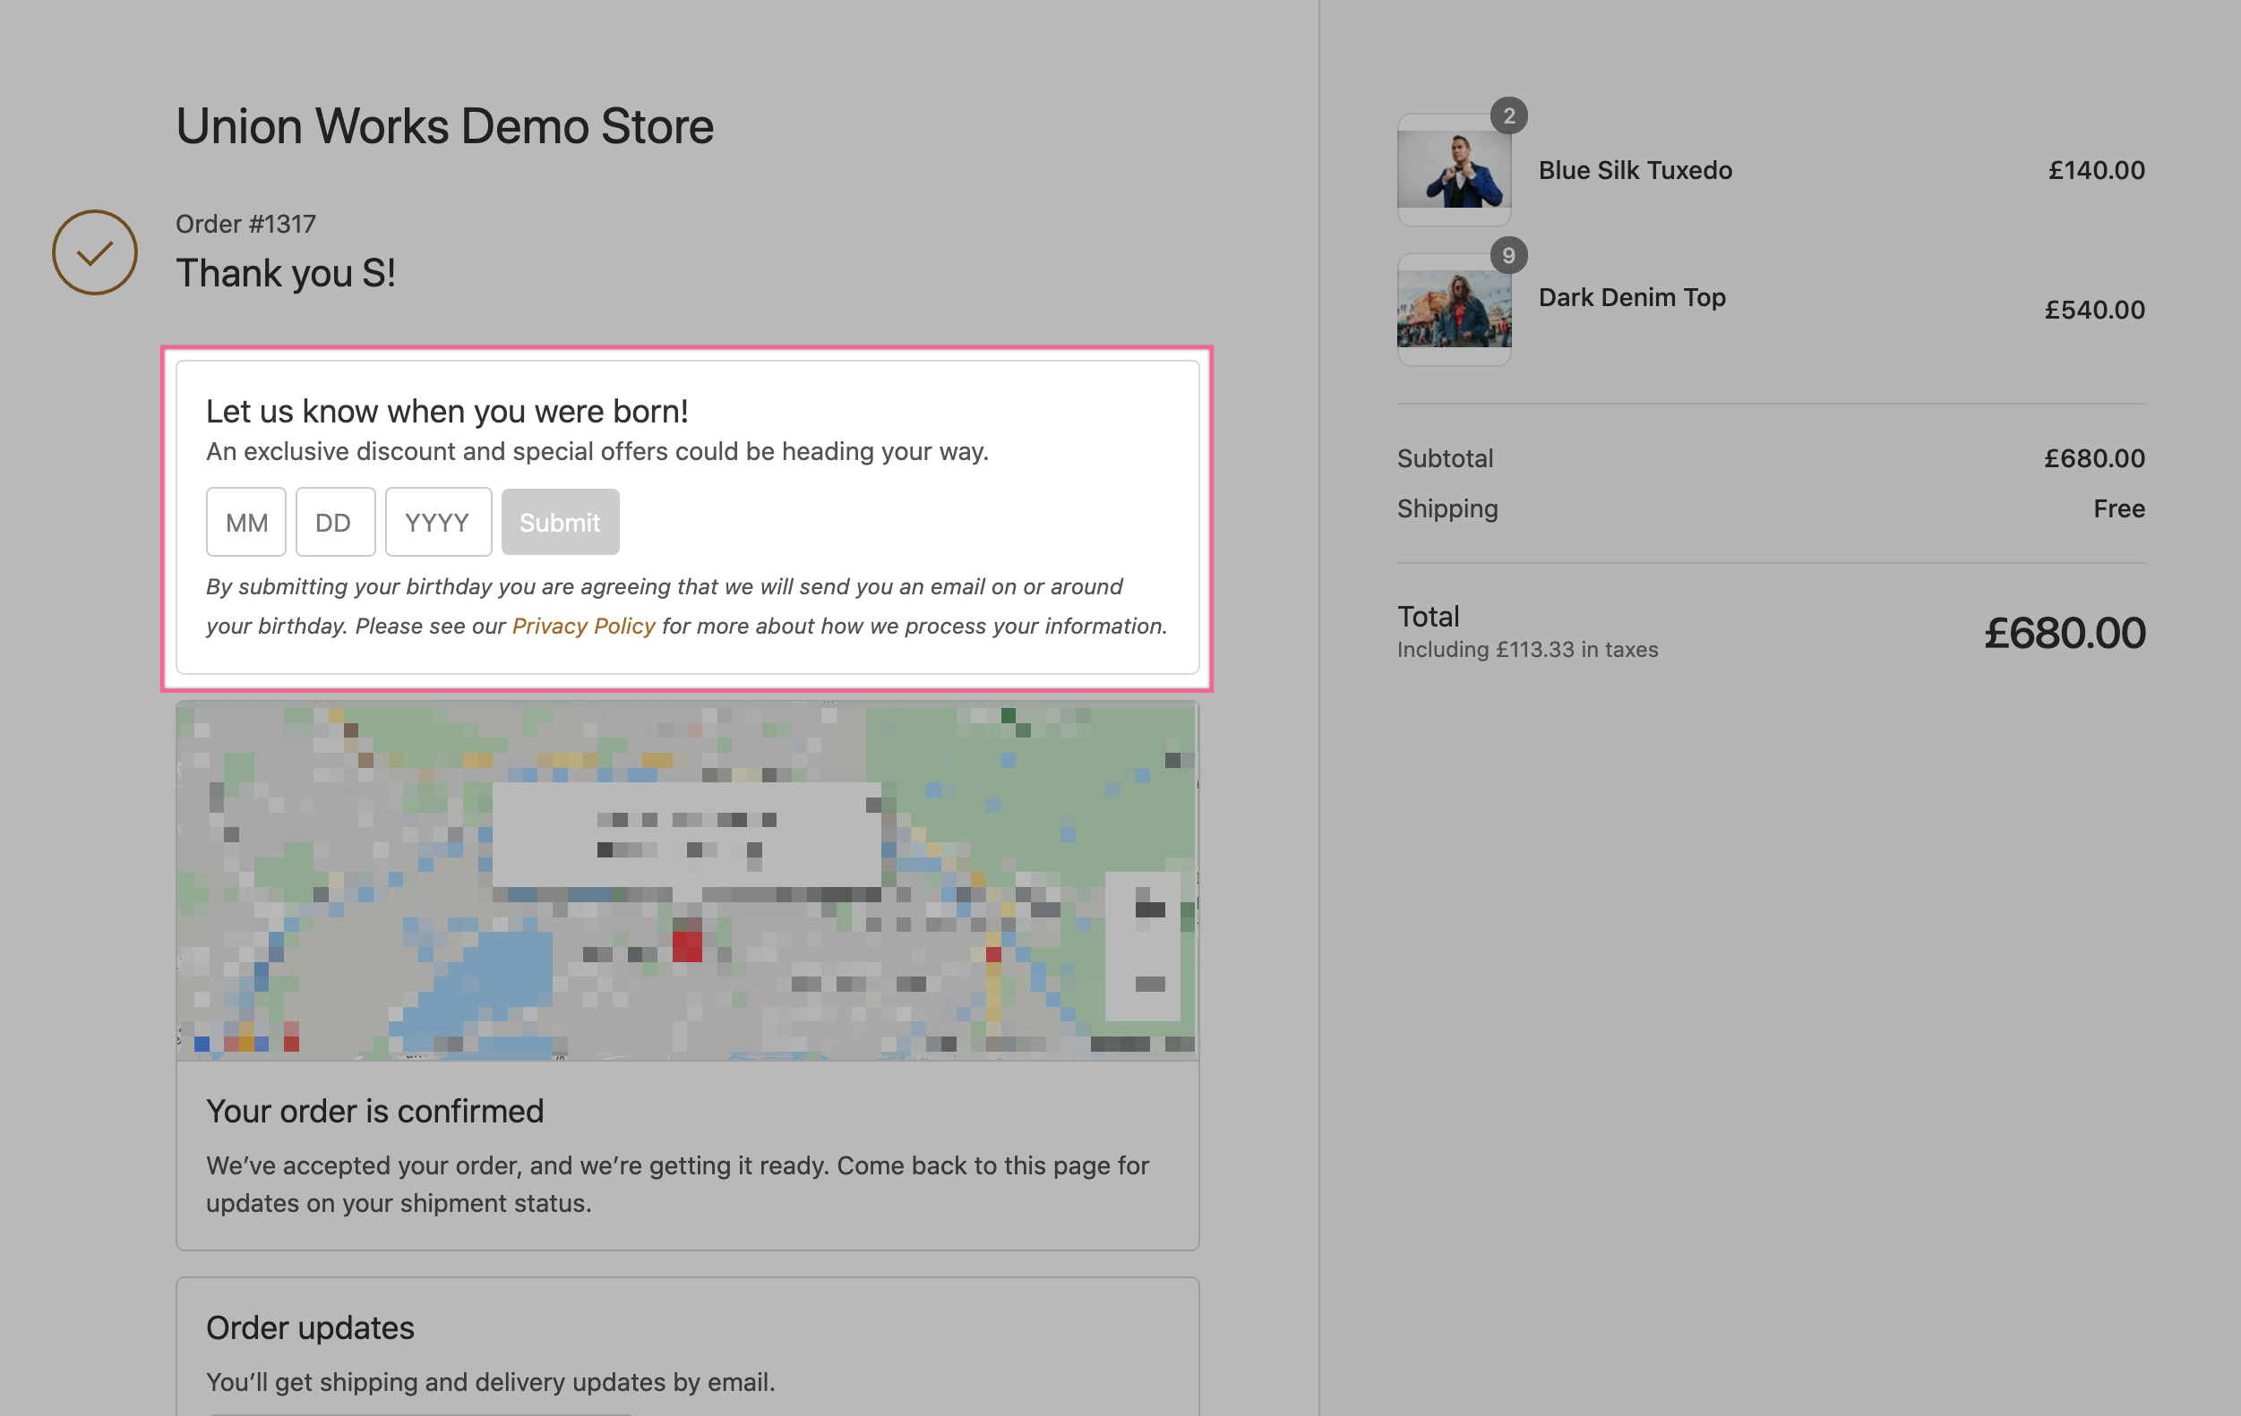Click the Blue Silk Tuxedo product name

coord(1635,170)
